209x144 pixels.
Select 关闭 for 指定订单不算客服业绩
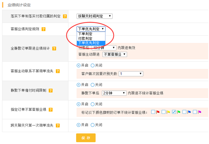93,104
